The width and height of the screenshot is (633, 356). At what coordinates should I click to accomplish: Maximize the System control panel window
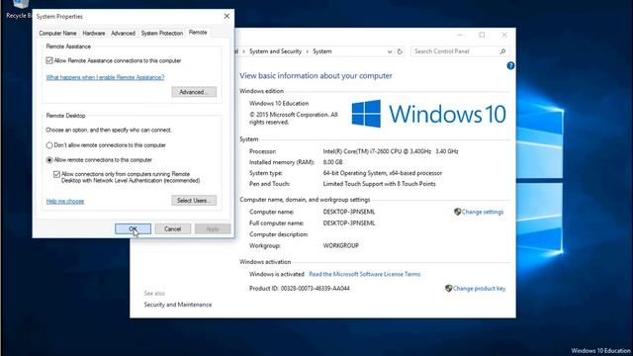pos(482,35)
